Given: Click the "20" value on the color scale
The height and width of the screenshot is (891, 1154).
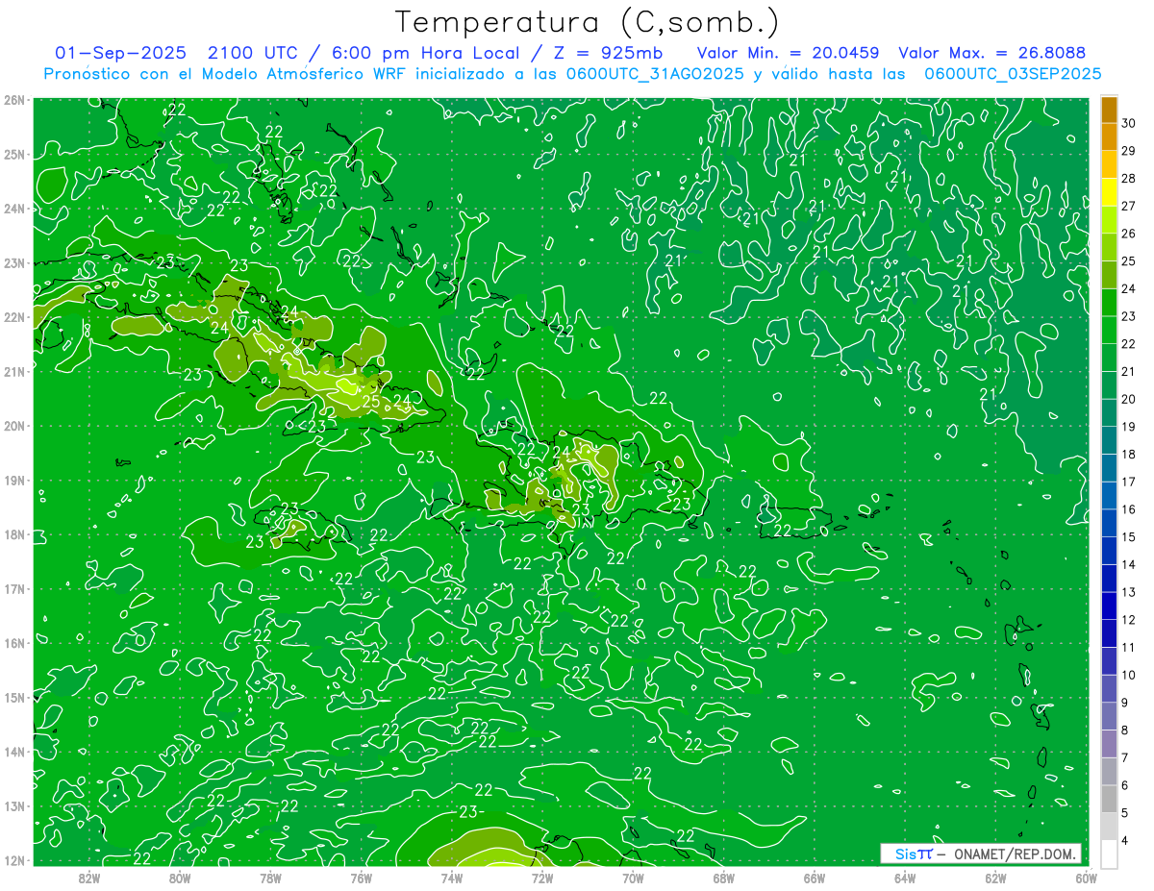Looking at the screenshot, I should click(1129, 399).
